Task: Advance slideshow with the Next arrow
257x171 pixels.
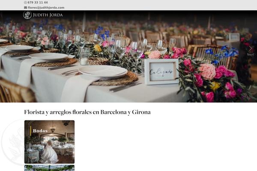Action: point(251,49)
